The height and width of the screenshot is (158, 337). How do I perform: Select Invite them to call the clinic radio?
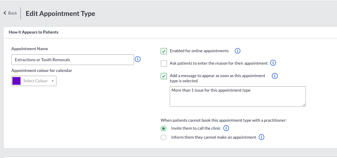point(163,128)
